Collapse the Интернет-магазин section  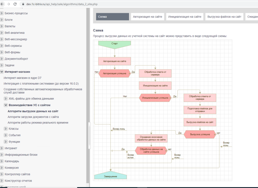[2, 72]
